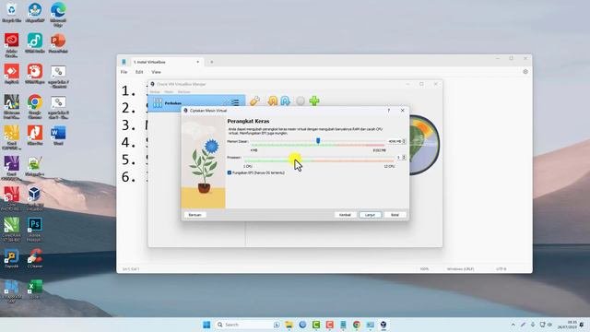Open Word desktop icon

coord(58,136)
